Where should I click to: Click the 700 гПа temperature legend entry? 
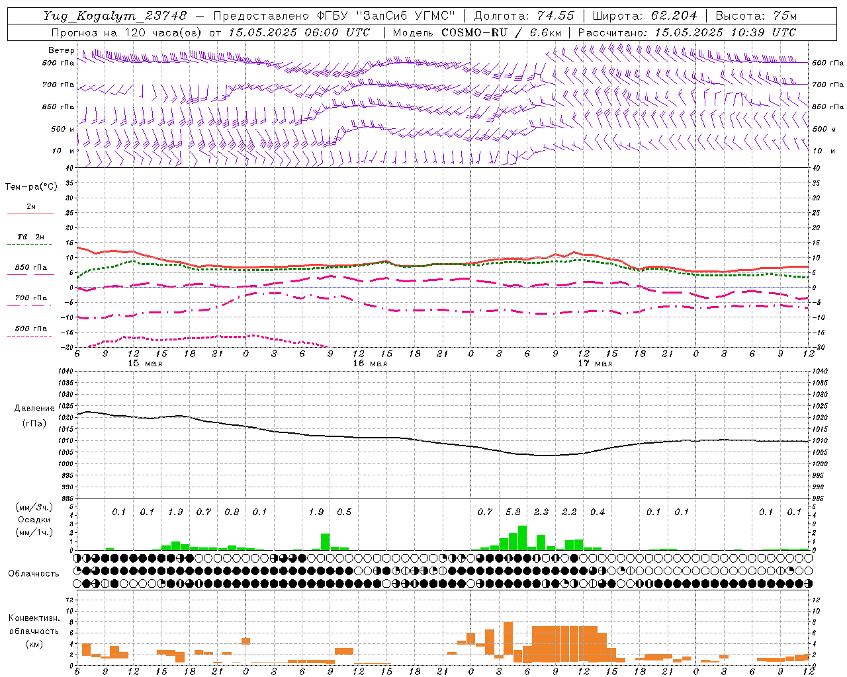click(x=31, y=298)
